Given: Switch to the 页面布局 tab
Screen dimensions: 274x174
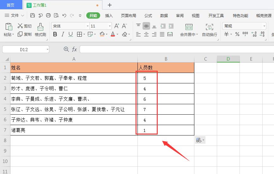Looking at the screenshot, I should coord(128,15).
